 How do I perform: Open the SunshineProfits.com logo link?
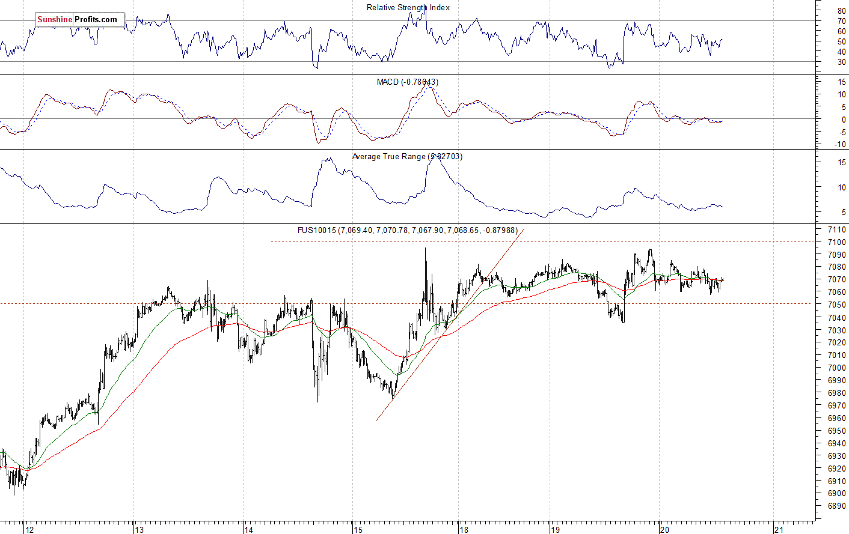(80, 20)
